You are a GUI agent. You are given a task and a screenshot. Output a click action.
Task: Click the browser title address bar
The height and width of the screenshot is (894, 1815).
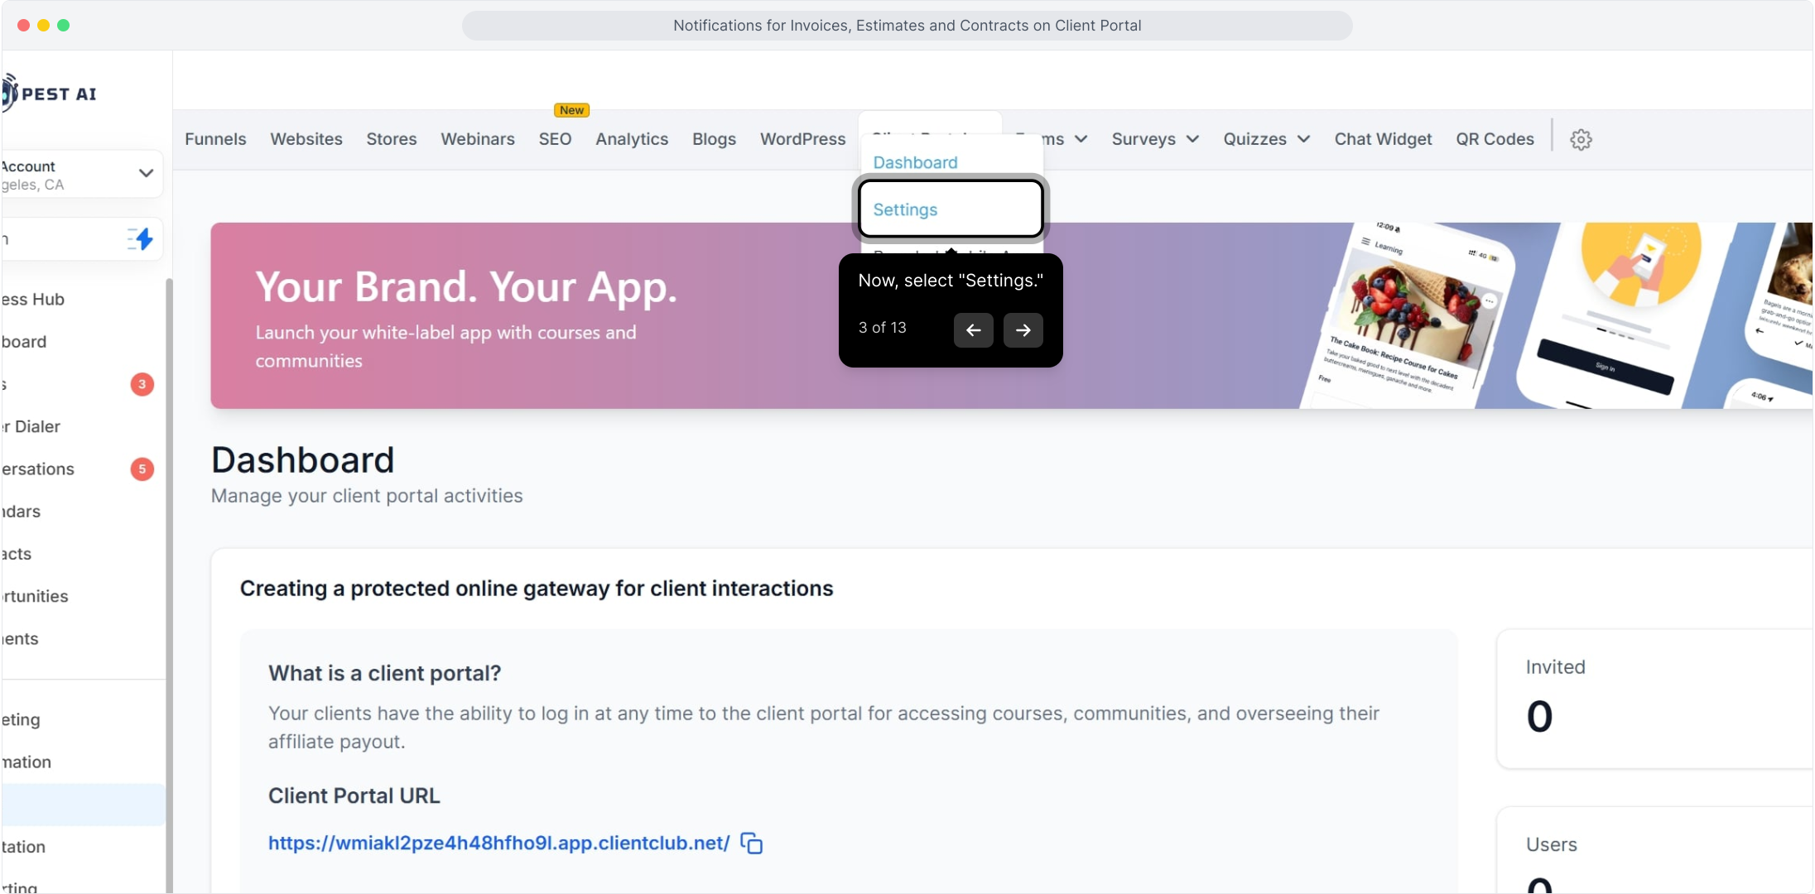907,26
